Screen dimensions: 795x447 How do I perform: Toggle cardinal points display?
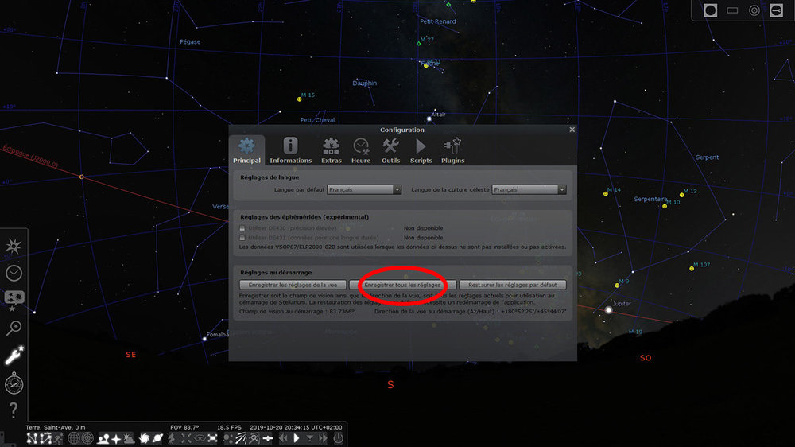[116, 438]
